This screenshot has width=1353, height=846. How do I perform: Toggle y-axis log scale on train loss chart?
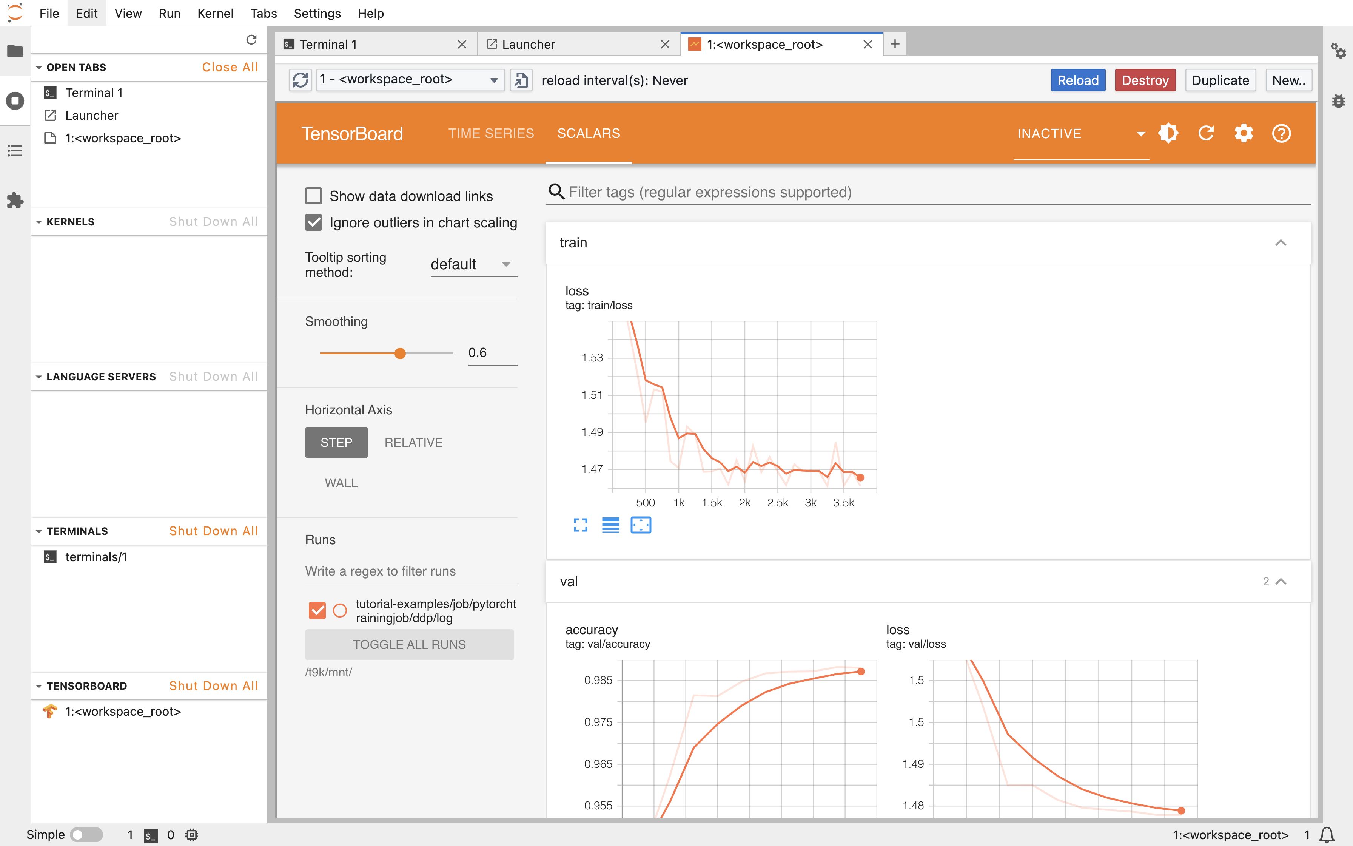click(x=610, y=525)
